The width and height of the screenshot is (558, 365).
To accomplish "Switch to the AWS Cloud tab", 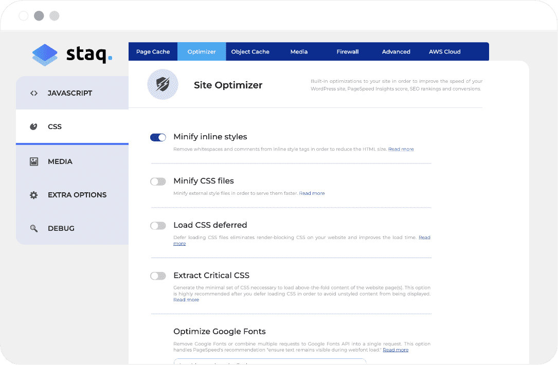I will coord(444,51).
